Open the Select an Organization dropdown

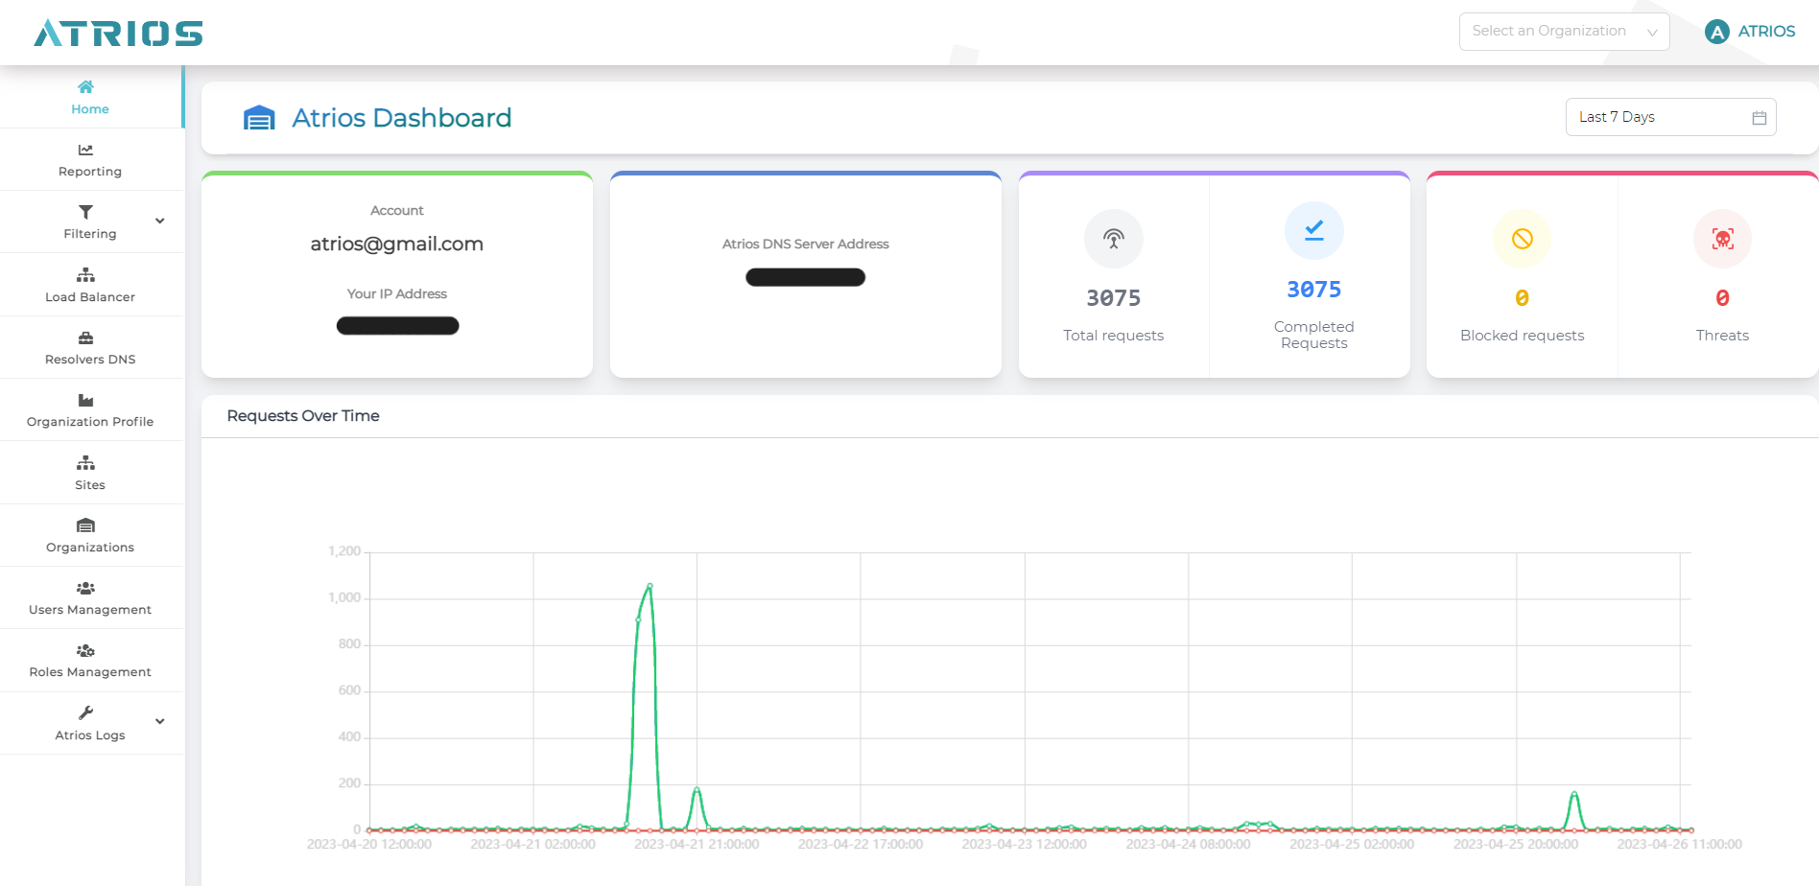point(1564,32)
